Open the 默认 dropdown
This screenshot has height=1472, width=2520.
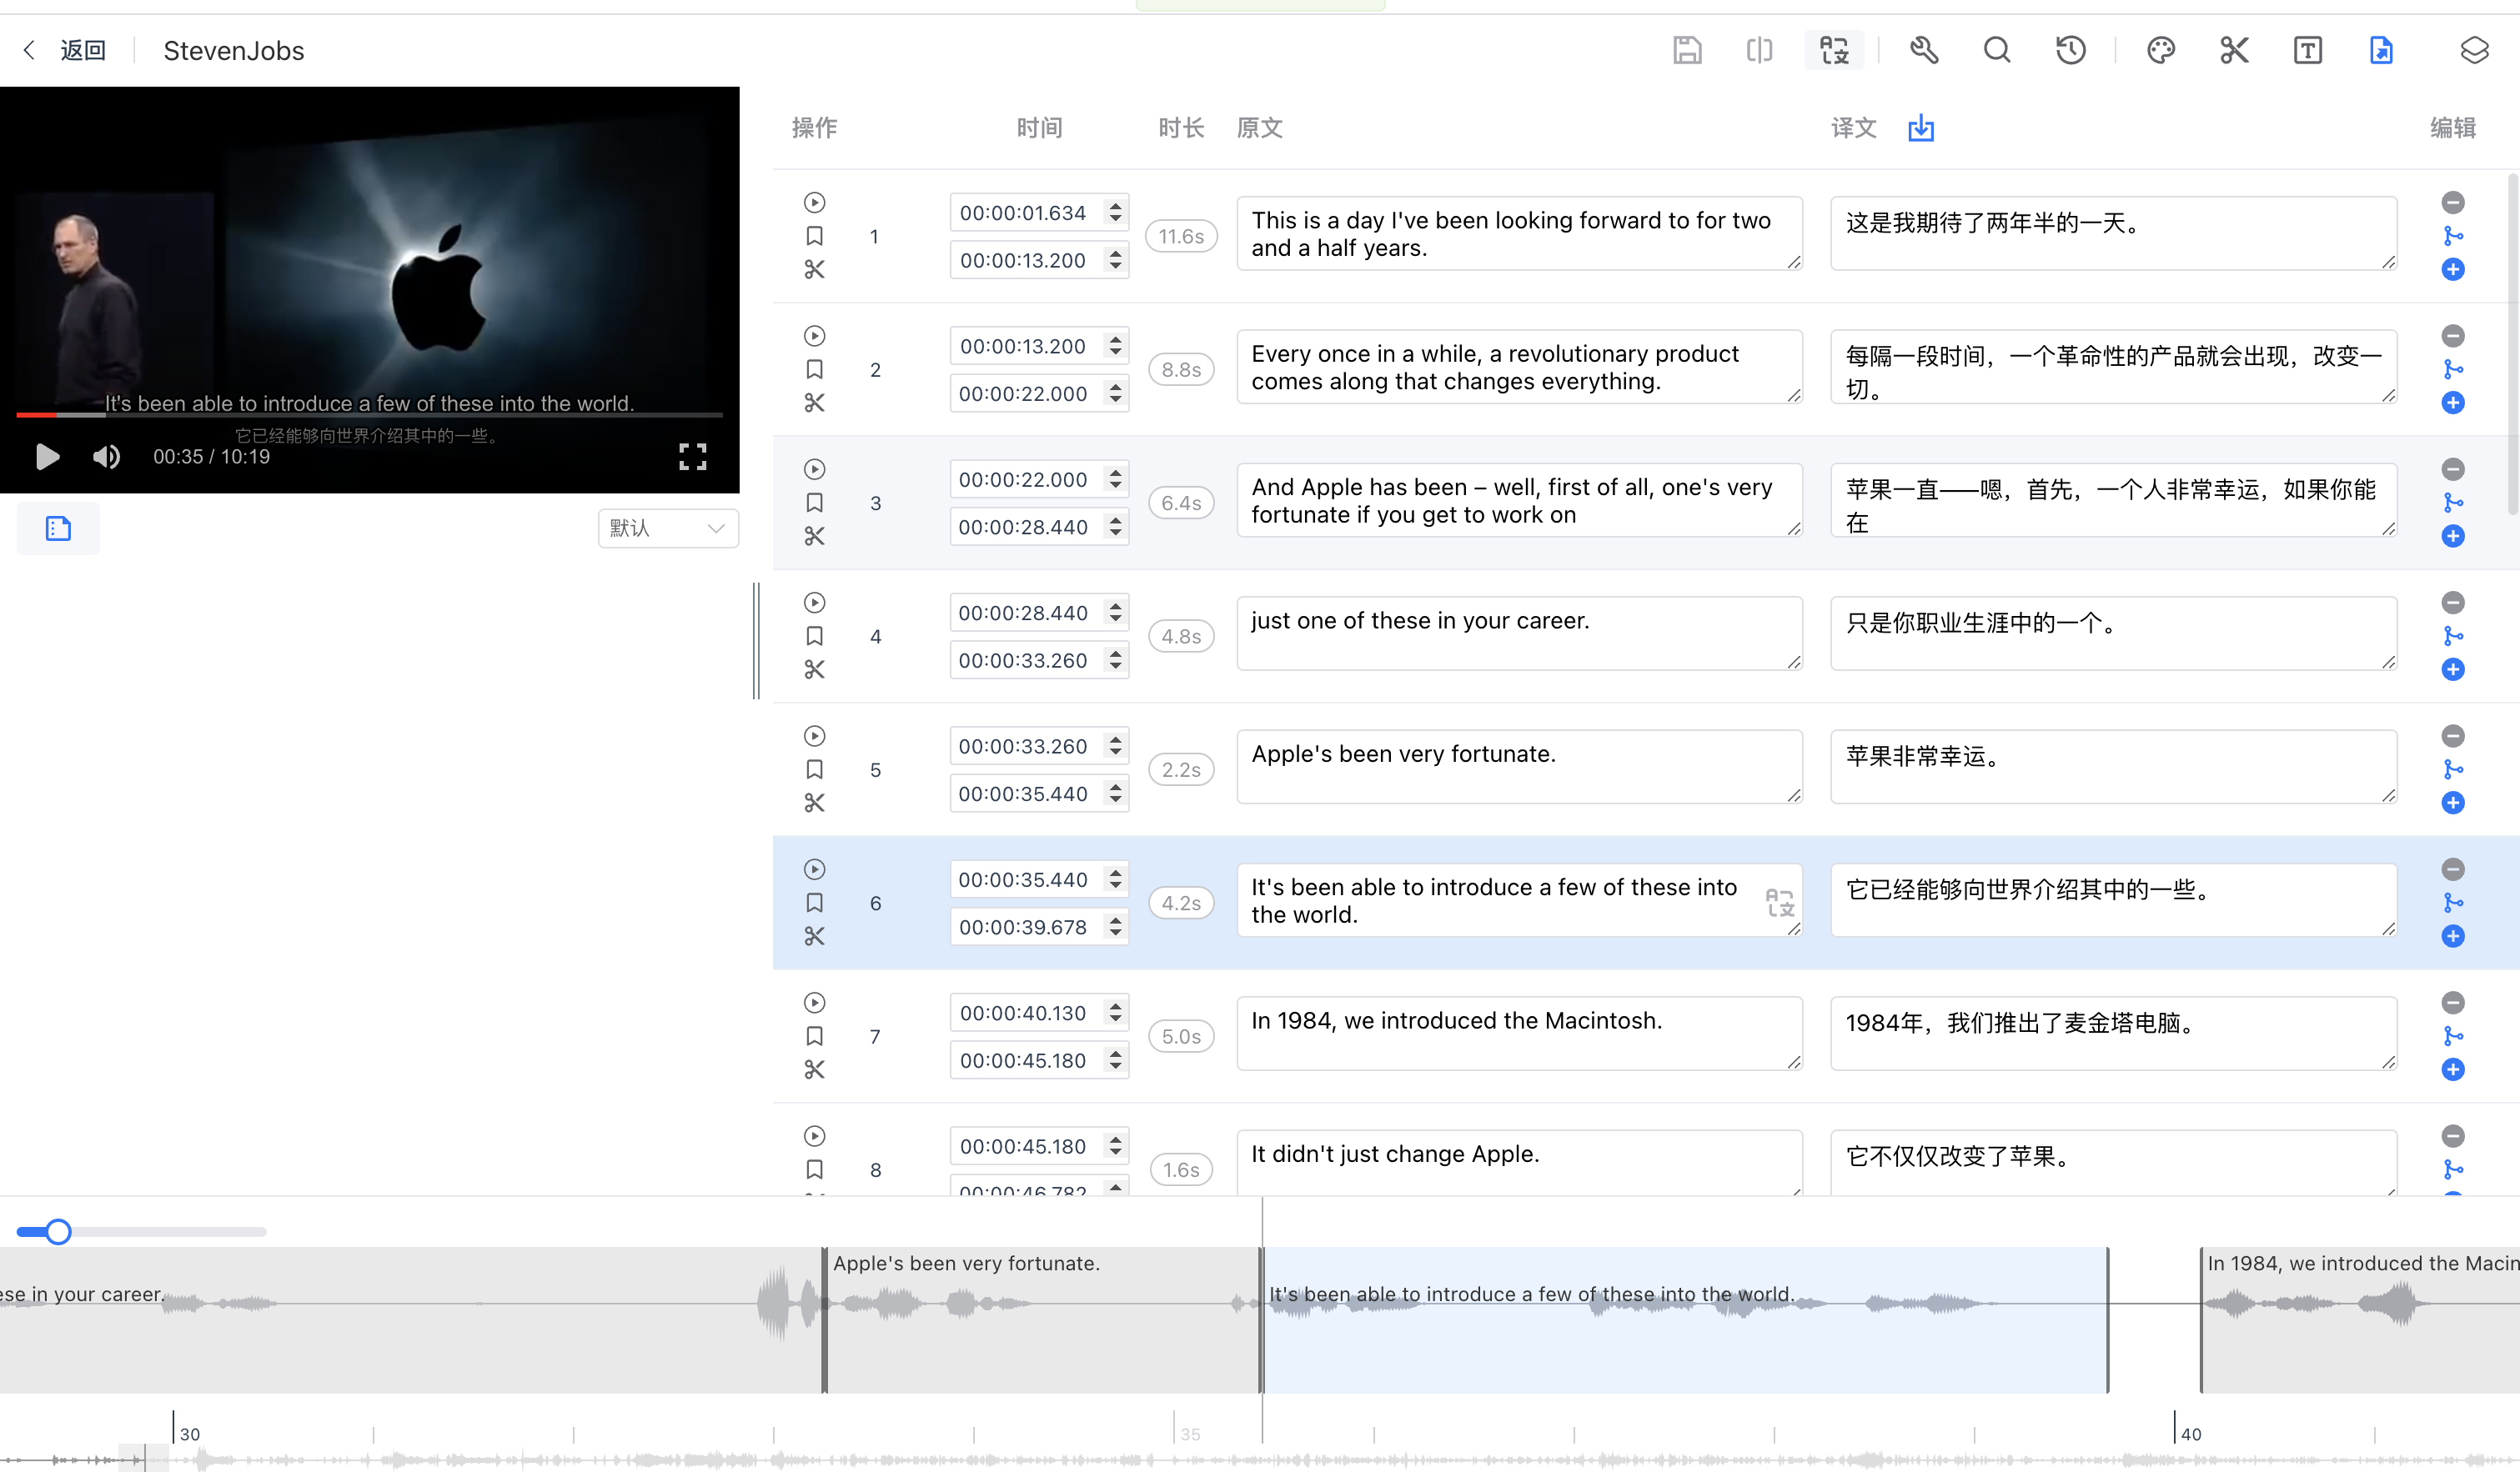[x=668, y=528]
